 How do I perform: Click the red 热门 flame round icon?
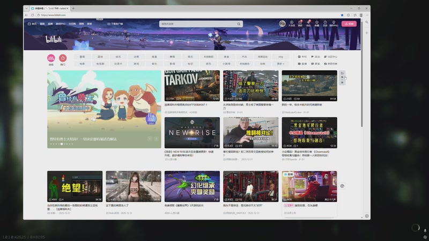coord(63,58)
